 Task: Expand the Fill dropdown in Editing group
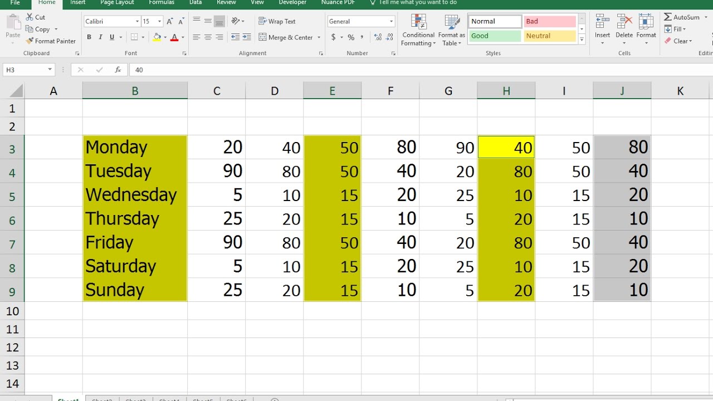[684, 29]
